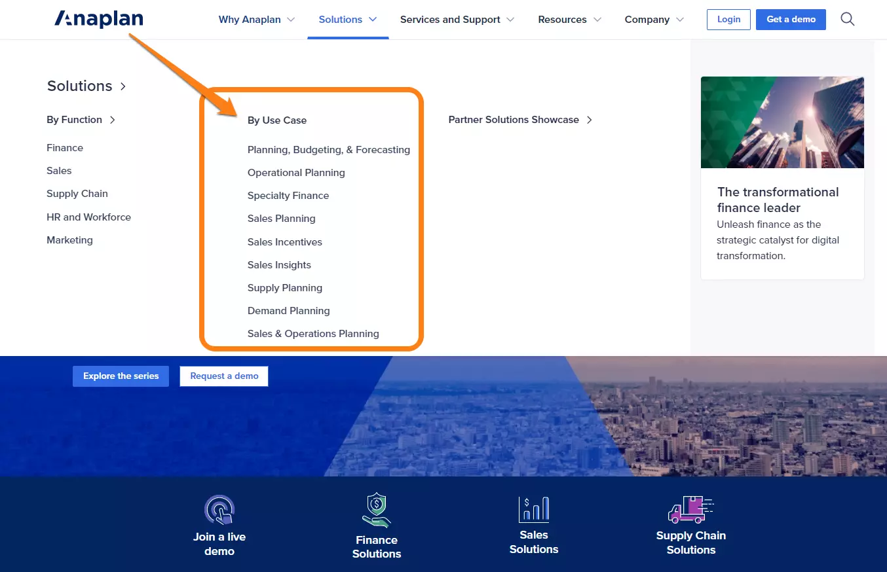Screen dimensions: 887x572
Task: Click the Join a live demo icon
Action: click(219, 510)
